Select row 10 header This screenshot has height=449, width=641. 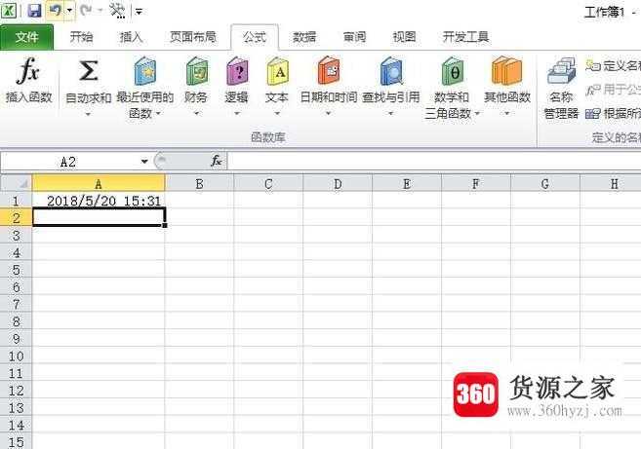(16, 356)
